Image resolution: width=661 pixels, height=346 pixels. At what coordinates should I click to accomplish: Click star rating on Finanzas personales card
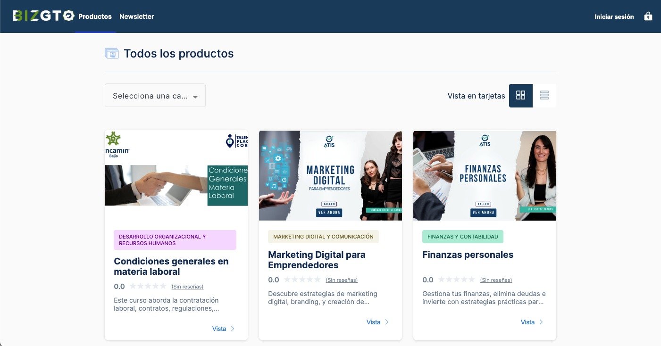click(x=457, y=280)
